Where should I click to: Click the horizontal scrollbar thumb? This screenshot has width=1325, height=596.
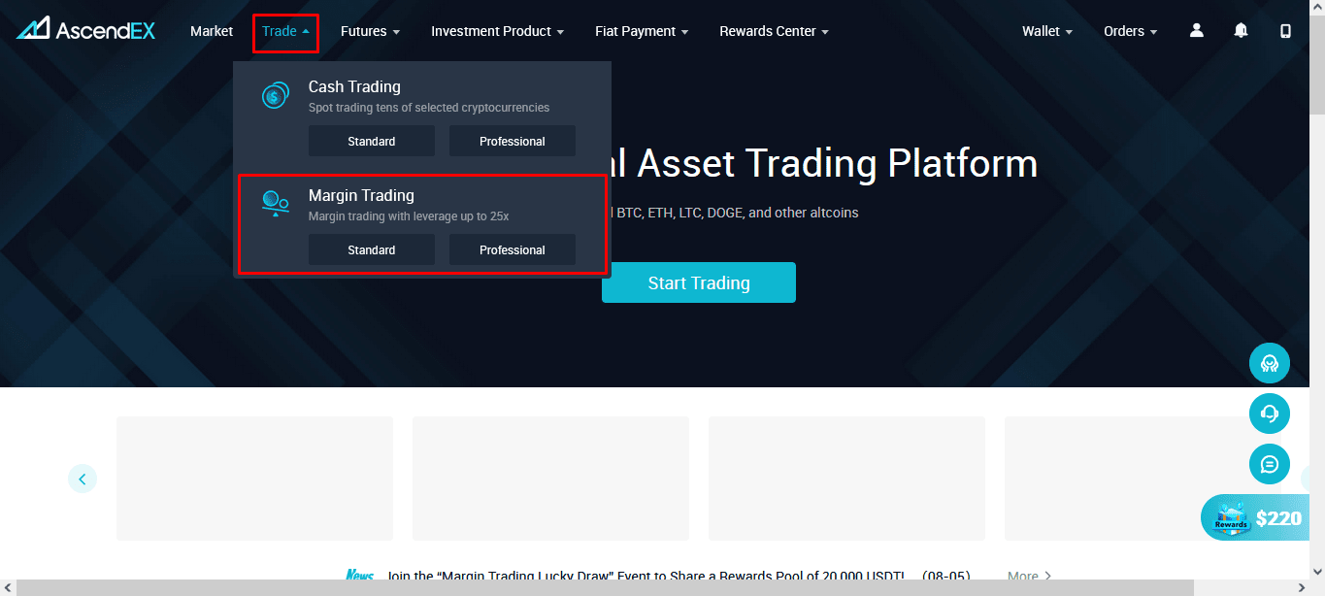(x=603, y=588)
